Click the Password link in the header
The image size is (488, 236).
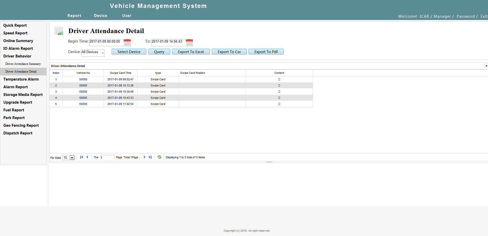tap(465, 16)
